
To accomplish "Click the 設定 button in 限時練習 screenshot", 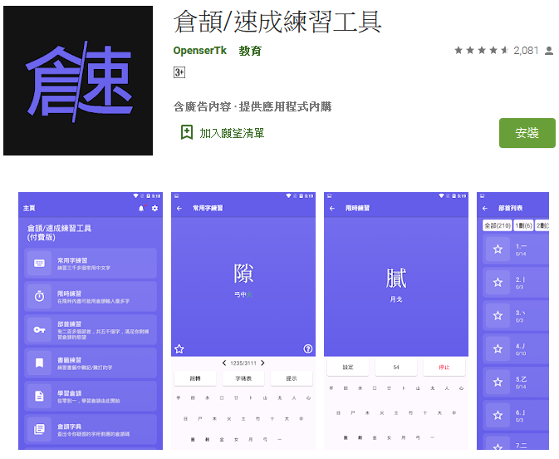I will [348, 368].
